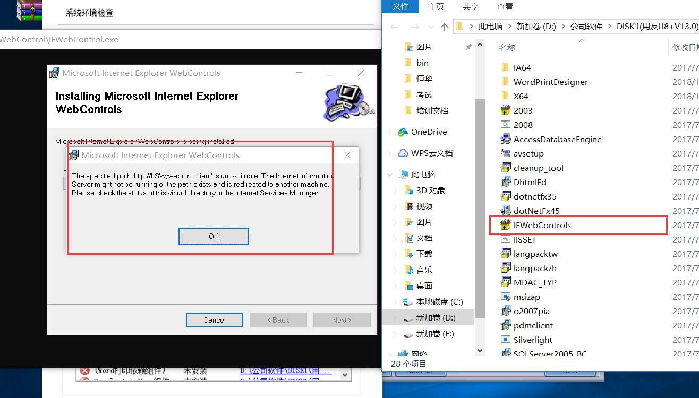Open the 主页 ribbon tab
The height and width of the screenshot is (398, 699).
pos(436,6)
